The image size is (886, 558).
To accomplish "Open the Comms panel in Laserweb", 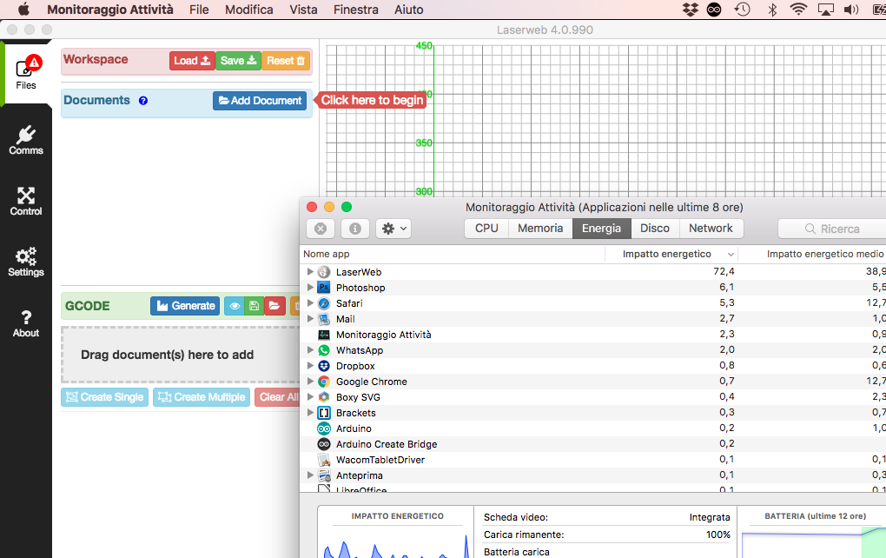I will pos(26,140).
